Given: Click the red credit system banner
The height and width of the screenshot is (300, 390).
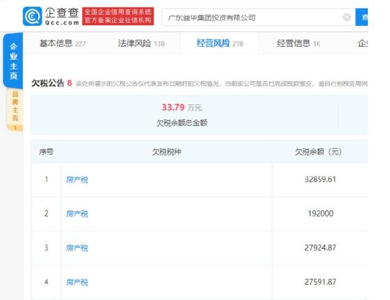Looking at the screenshot, I should (x=118, y=16).
